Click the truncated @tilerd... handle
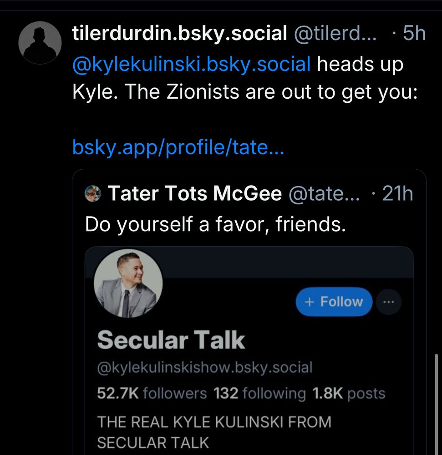Screen dimensions: 442x455 [x=335, y=33]
